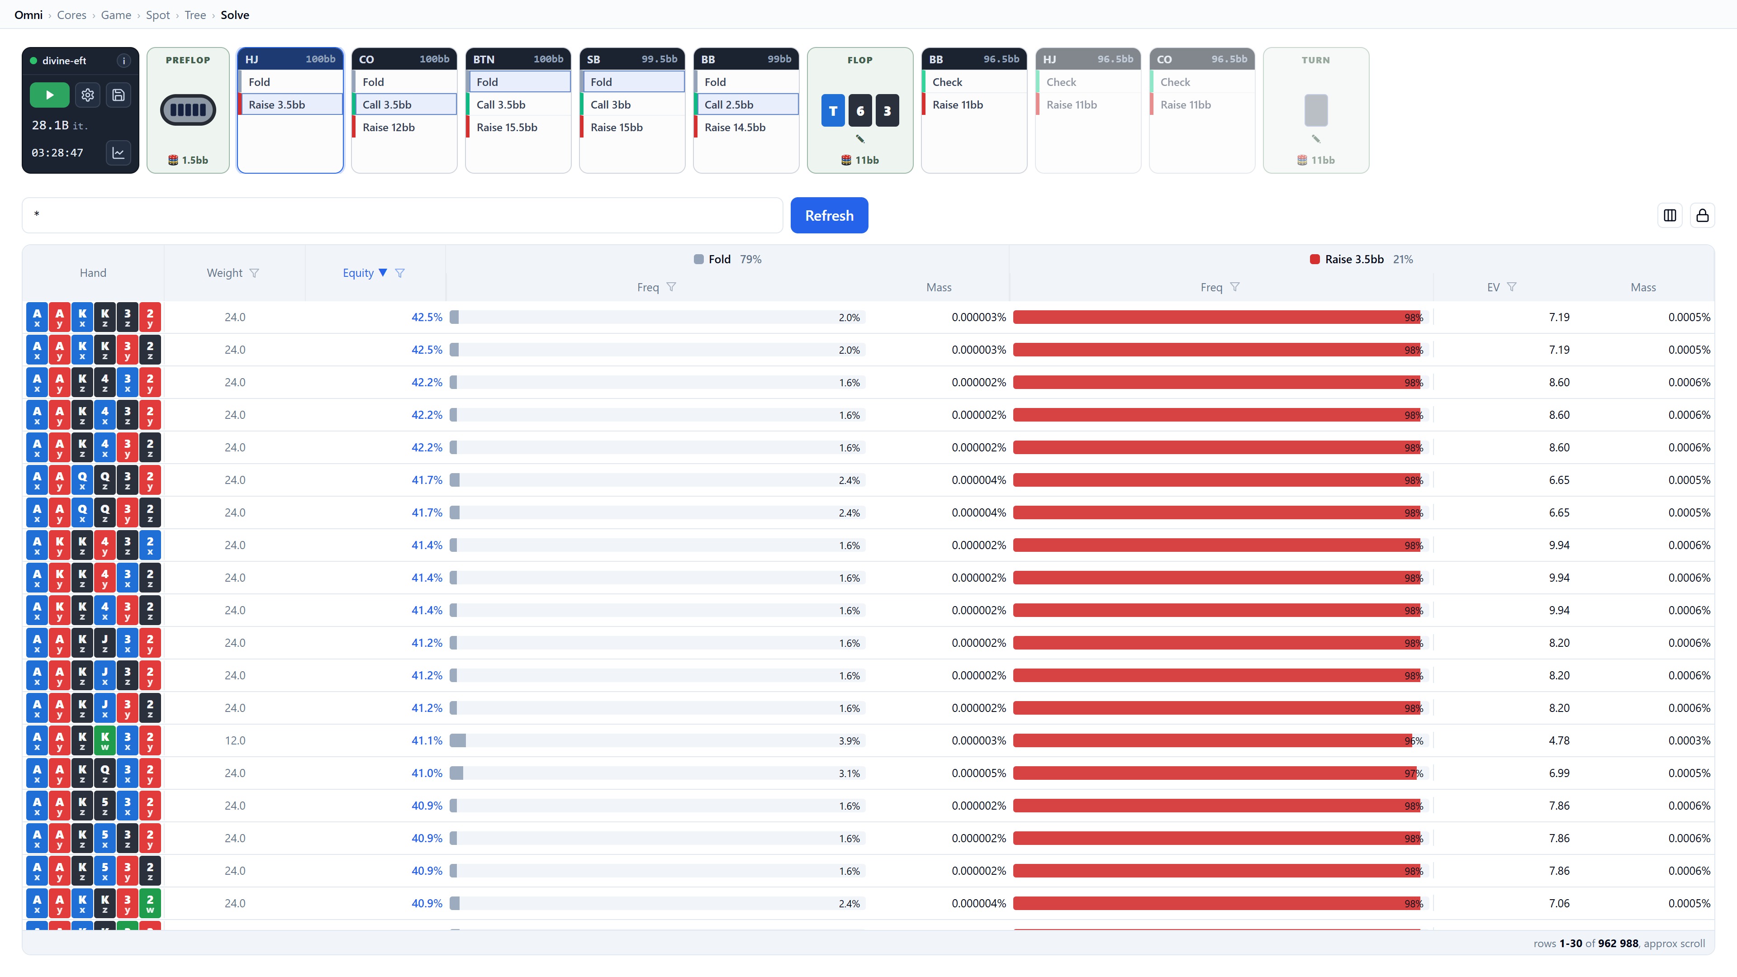
Task: Go to Omni breadcrumb
Action: tap(28, 15)
